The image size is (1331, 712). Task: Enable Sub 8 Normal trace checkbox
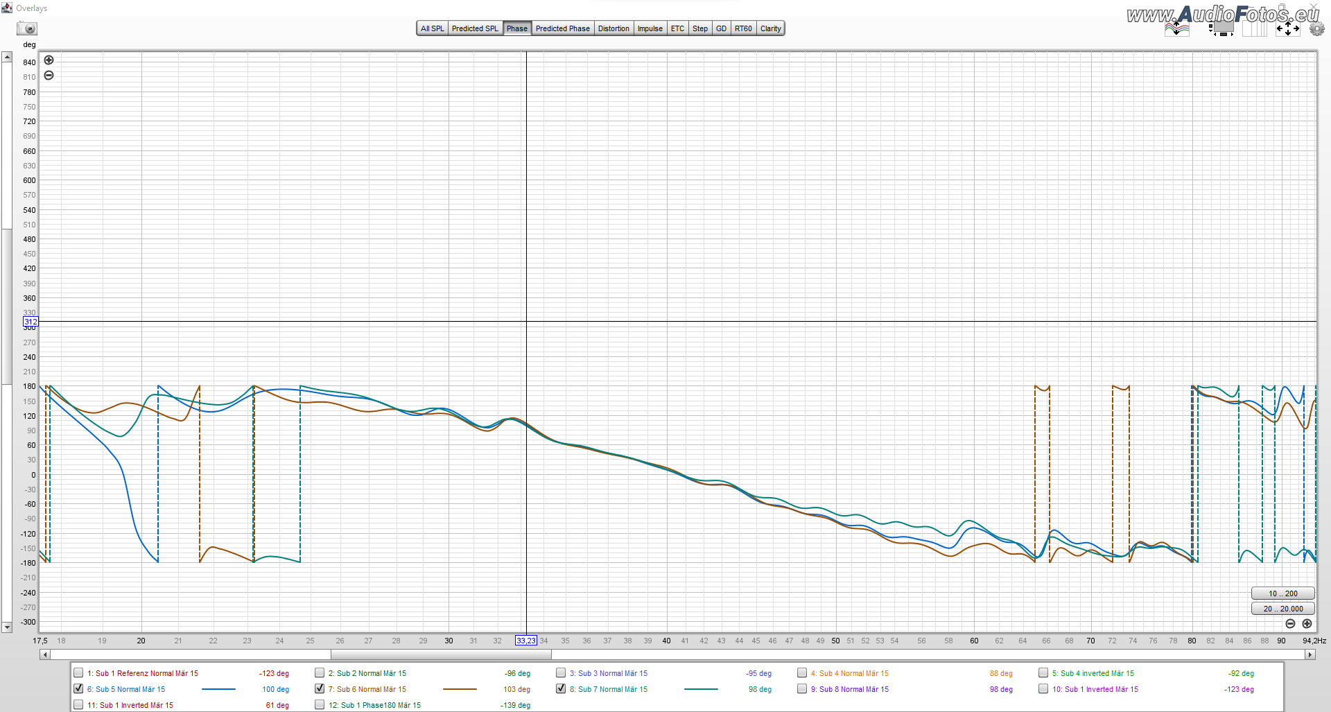click(802, 688)
